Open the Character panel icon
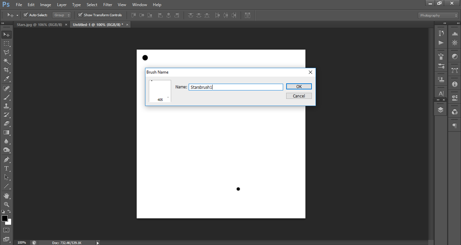This screenshot has width=461, height=245. [441, 93]
